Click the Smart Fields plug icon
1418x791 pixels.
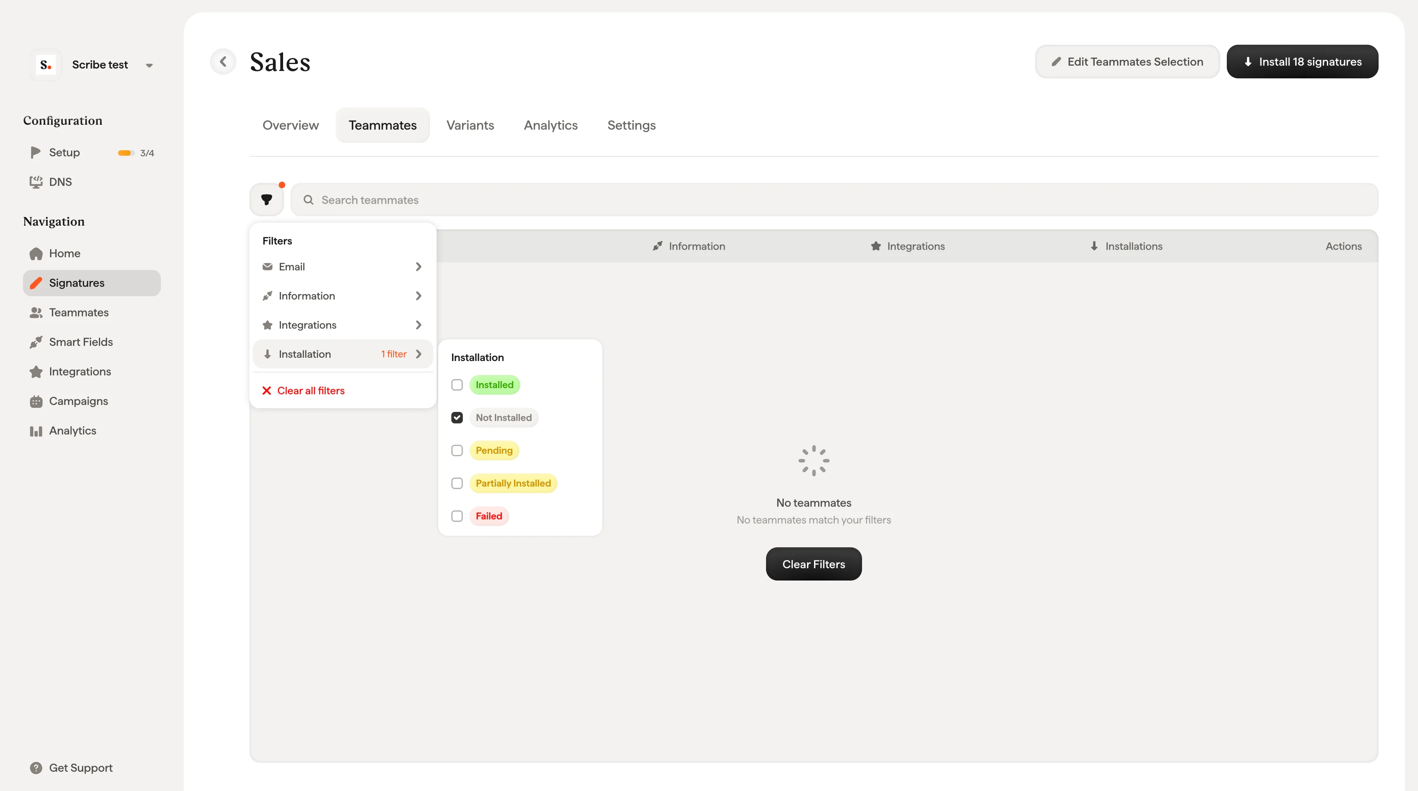pos(36,343)
